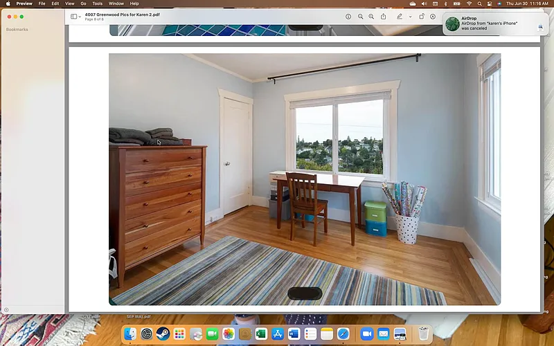The height and width of the screenshot is (346, 554).
Task: Open the View menu
Action: pos(69,3)
